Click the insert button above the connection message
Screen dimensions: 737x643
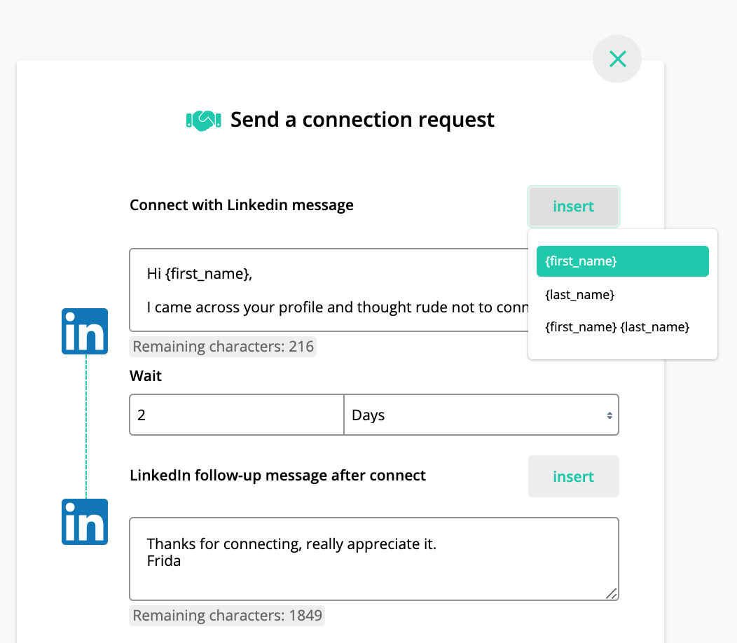[x=573, y=206]
